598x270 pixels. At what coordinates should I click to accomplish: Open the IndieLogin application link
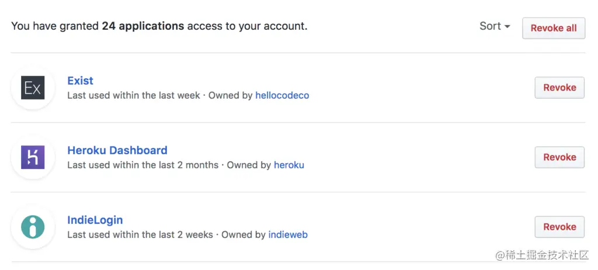95,220
